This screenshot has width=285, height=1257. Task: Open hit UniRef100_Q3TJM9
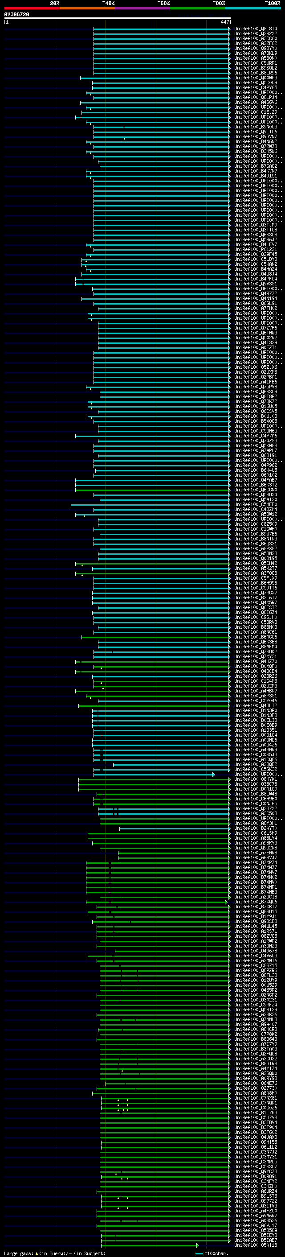click(256, 225)
